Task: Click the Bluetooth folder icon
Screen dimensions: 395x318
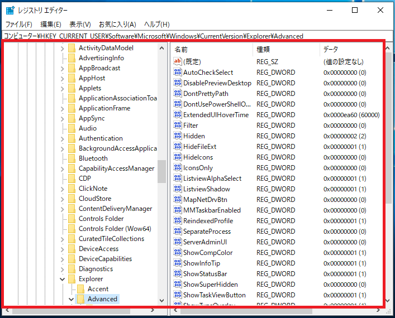Action: tap(72, 158)
